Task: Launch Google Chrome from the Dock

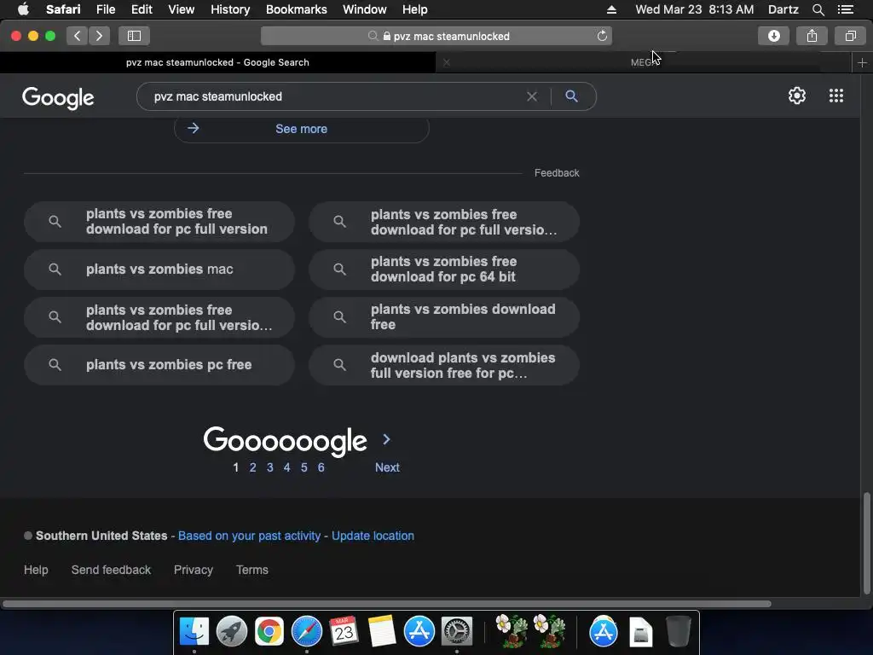Action: coord(269,631)
